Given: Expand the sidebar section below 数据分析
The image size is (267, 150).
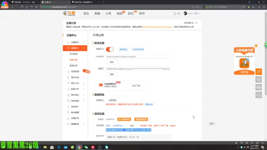Looking at the screenshot, I should (x=84, y=95).
